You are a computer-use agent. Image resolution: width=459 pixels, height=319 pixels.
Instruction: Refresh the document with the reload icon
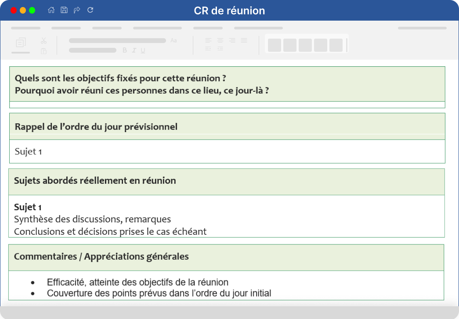90,10
